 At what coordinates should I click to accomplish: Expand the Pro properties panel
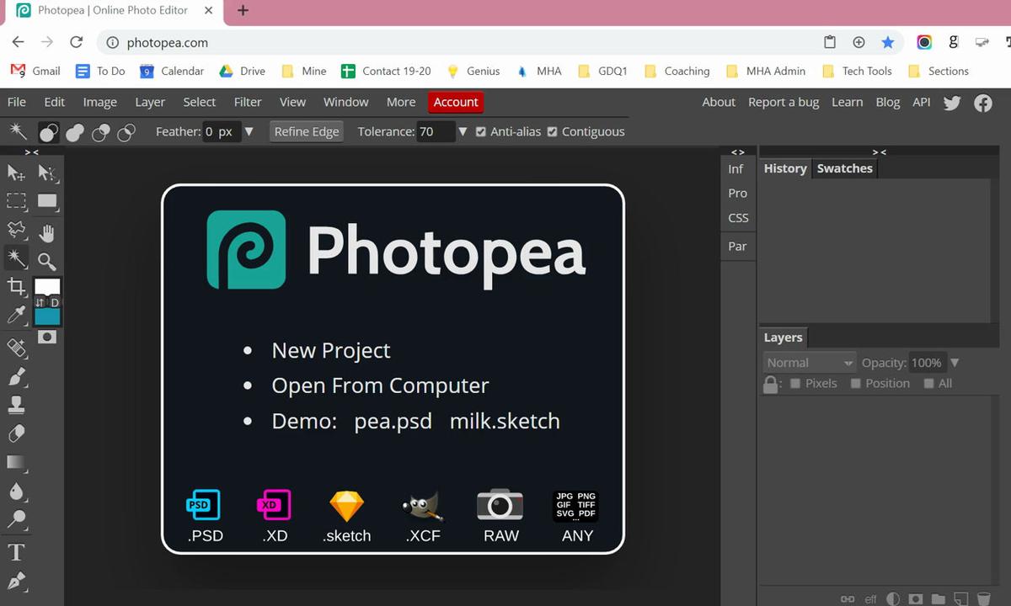click(737, 194)
